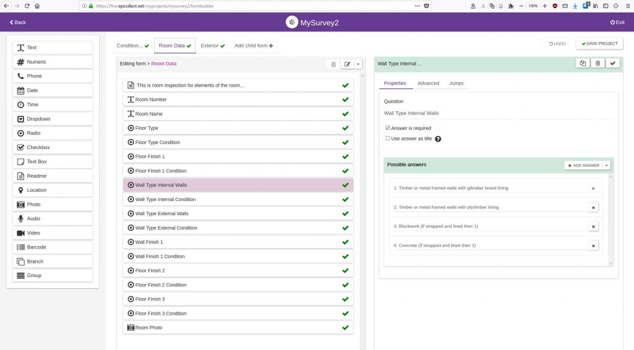Viewport: 634px width, 350px height.
Task: Switch to the Advanced tab
Action: [x=428, y=83]
